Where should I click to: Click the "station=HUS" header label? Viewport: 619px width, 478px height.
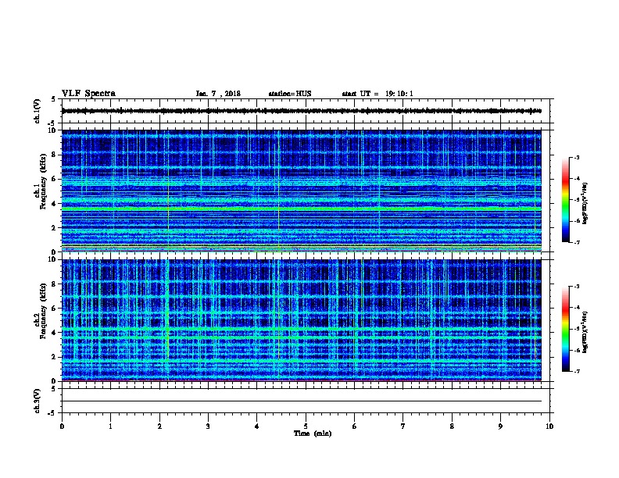tap(290, 94)
